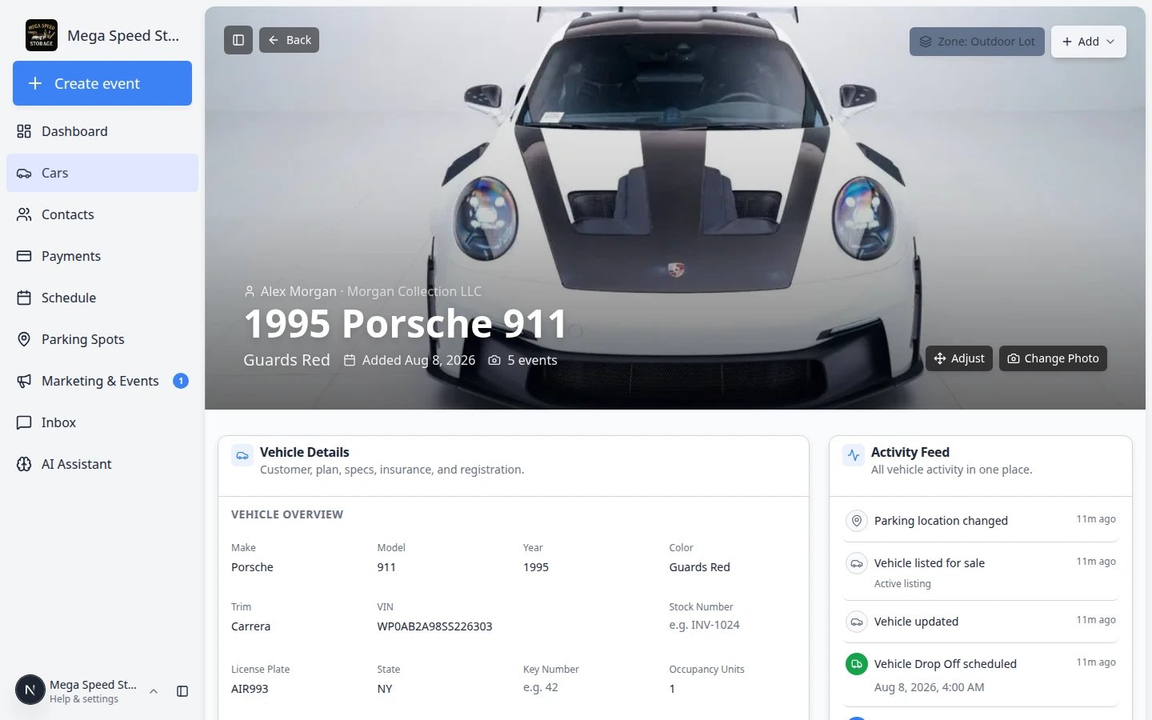
Task: Select the Cars sidebar icon
Action: pos(24,173)
